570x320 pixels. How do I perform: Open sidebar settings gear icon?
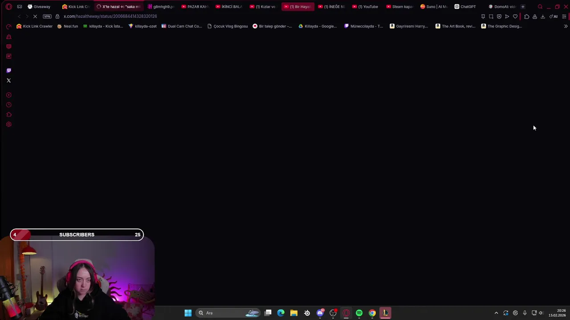(x=8, y=124)
